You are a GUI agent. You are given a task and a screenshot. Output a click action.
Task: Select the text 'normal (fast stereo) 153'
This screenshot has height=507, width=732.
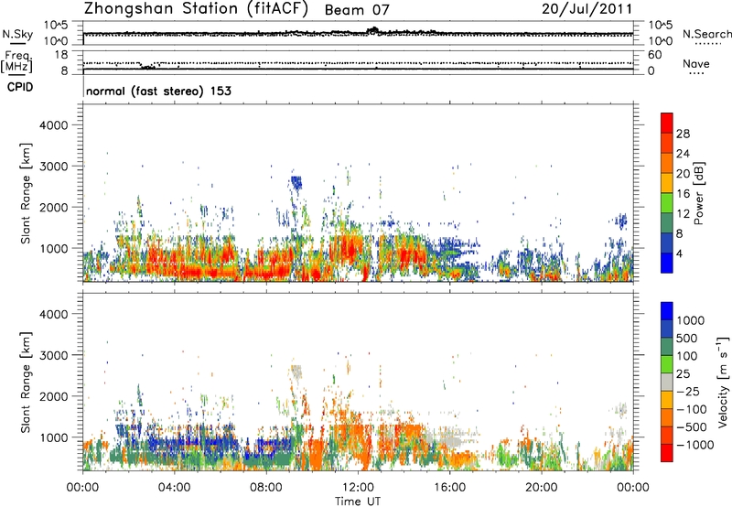pos(158,91)
